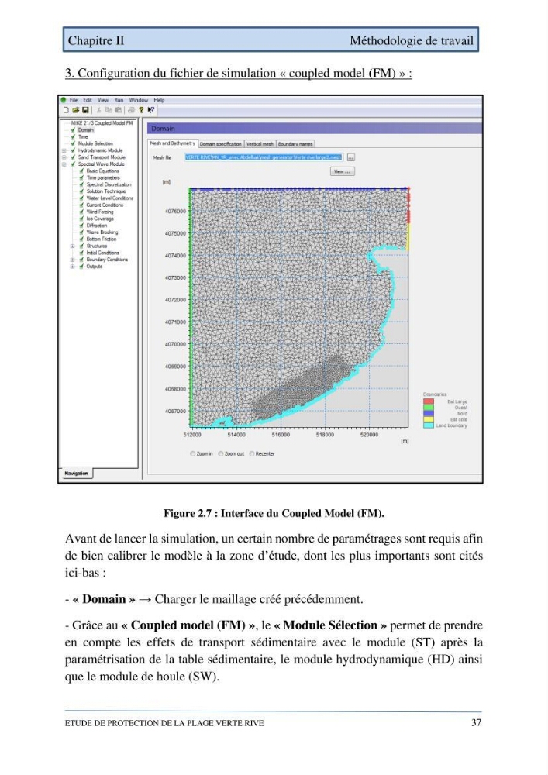Expand the Structures tree node

tap(72, 246)
